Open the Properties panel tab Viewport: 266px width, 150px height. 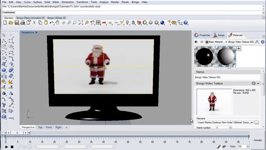(x=202, y=35)
